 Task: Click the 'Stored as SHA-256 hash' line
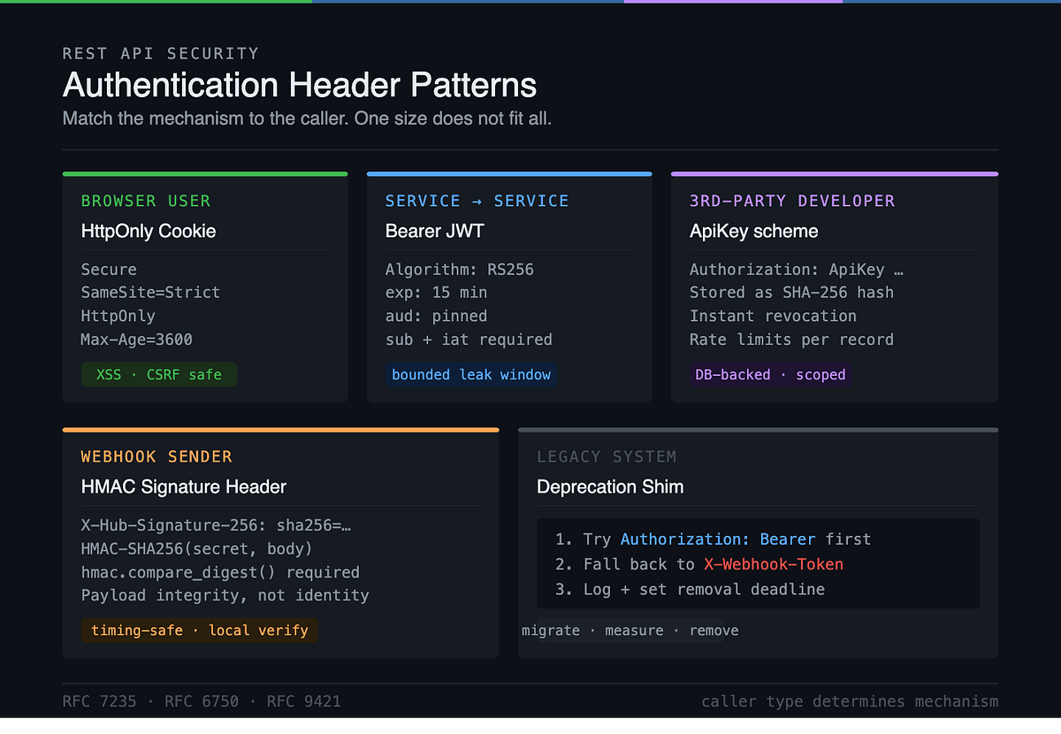(x=791, y=293)
